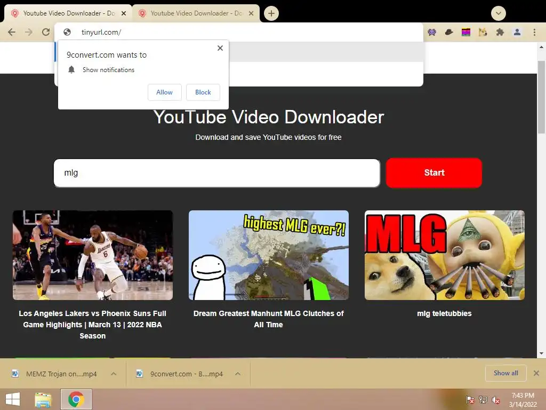The height and width of the screenshot is (410, 546).
Task: Open the doge extension icon
Action: [483, 32]
